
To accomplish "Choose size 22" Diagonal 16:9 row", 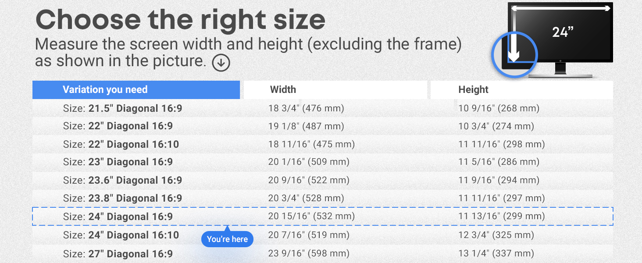I will click(118, 126).
